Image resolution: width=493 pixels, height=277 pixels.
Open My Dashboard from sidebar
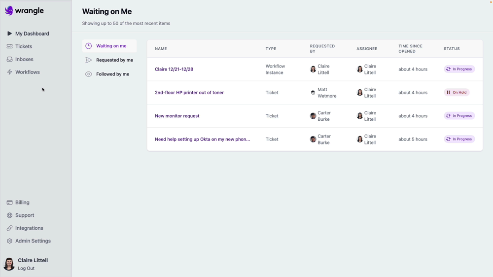click(32, 34)
